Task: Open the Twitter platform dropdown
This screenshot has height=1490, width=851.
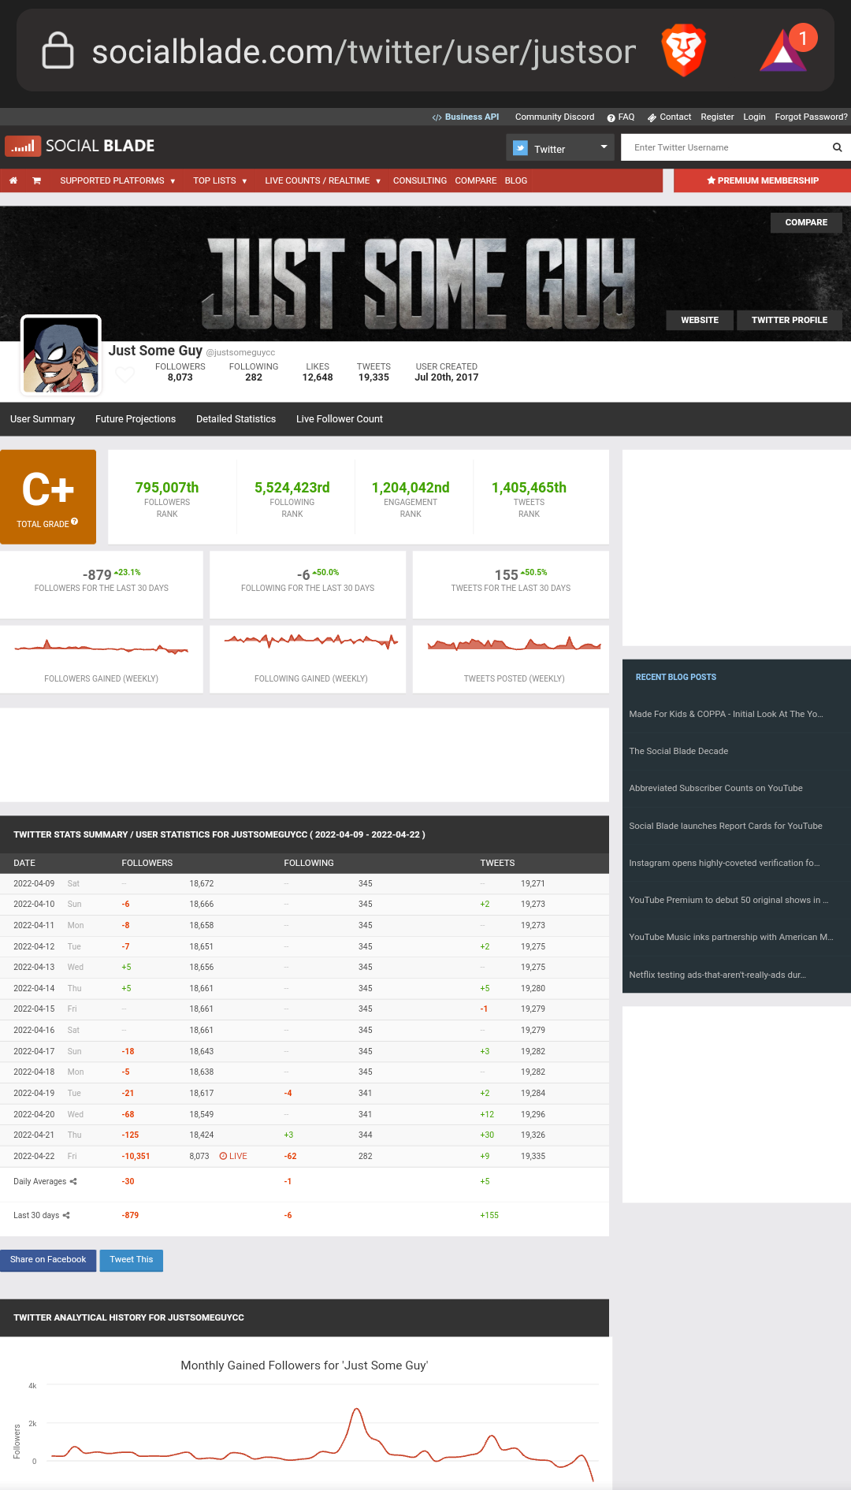Action: (560, 147)
